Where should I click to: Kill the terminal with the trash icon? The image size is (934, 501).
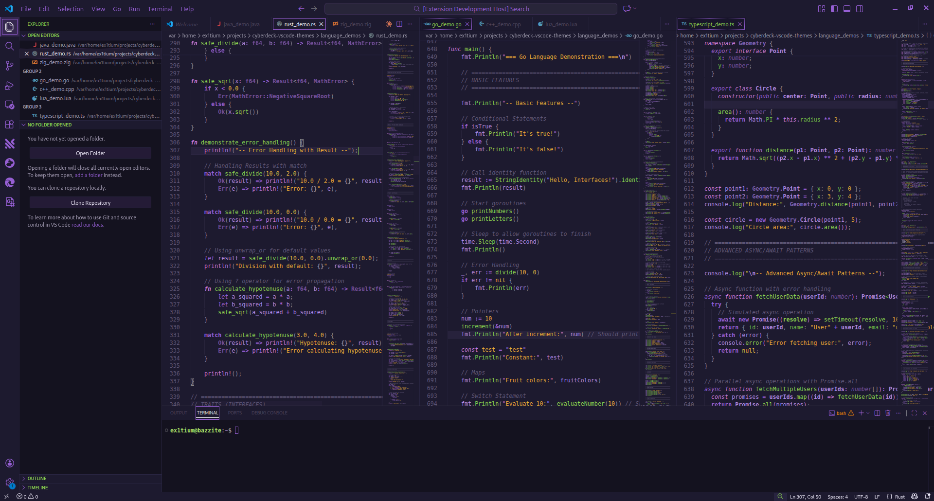888,413
